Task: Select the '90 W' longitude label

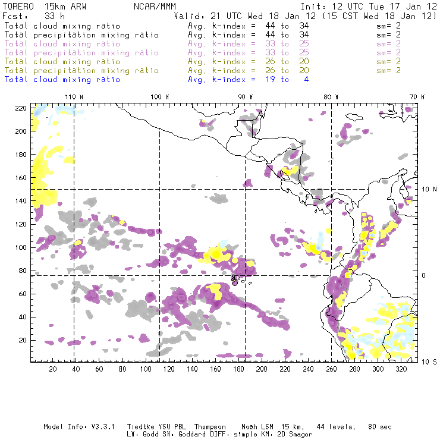Action: pos(245,97)
